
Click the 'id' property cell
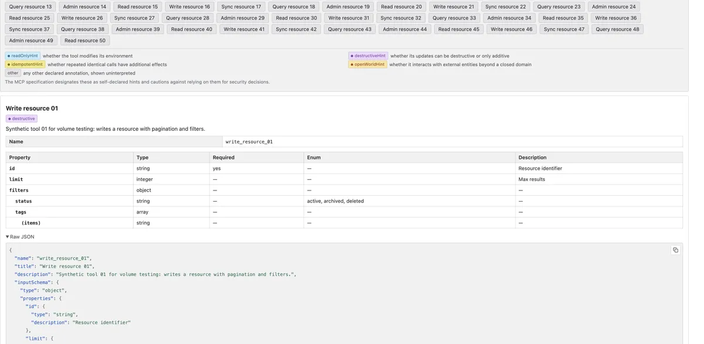pyautogui.click(x=70, y=168)
